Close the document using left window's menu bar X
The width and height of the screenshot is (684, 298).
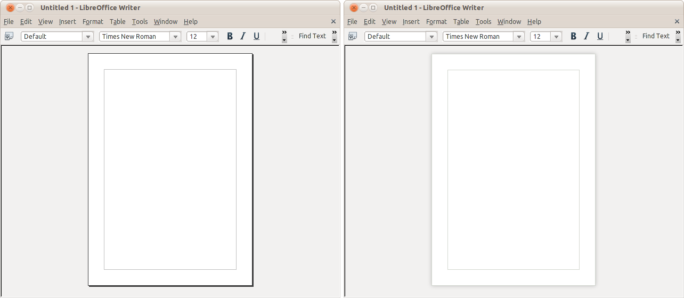coord(333,22)
